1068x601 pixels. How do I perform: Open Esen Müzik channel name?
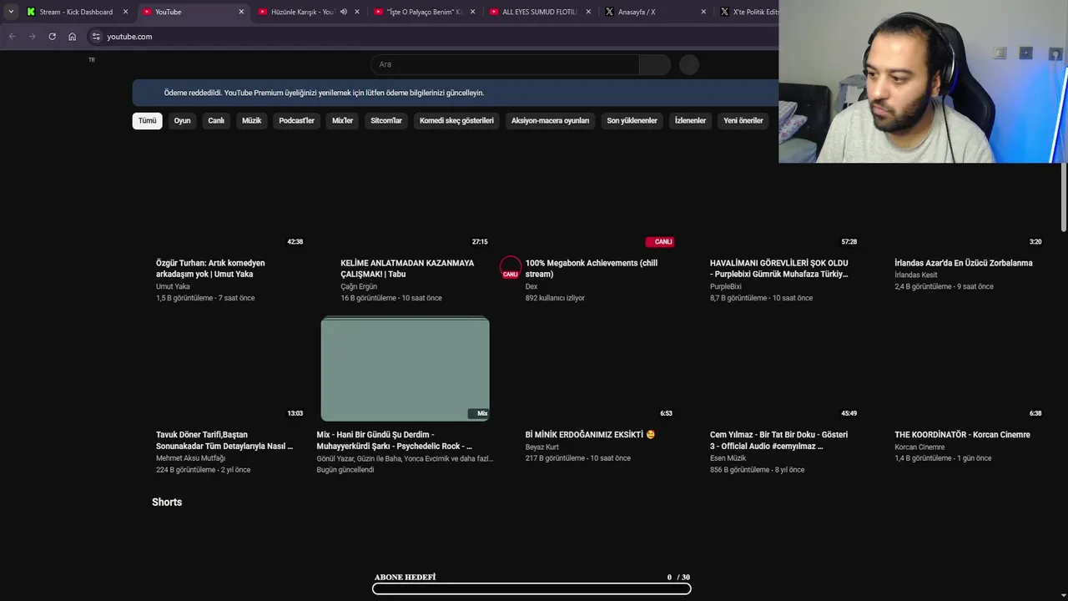tap(728, 458)
